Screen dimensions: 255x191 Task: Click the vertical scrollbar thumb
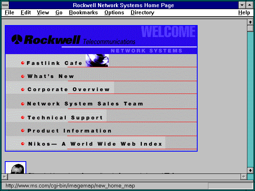coord(250,28)
